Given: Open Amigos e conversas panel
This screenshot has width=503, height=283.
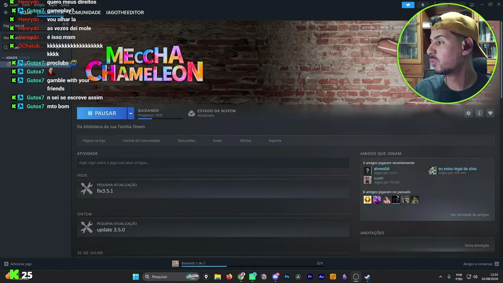Looking at the screenshot, I should [x=481, y=264].
